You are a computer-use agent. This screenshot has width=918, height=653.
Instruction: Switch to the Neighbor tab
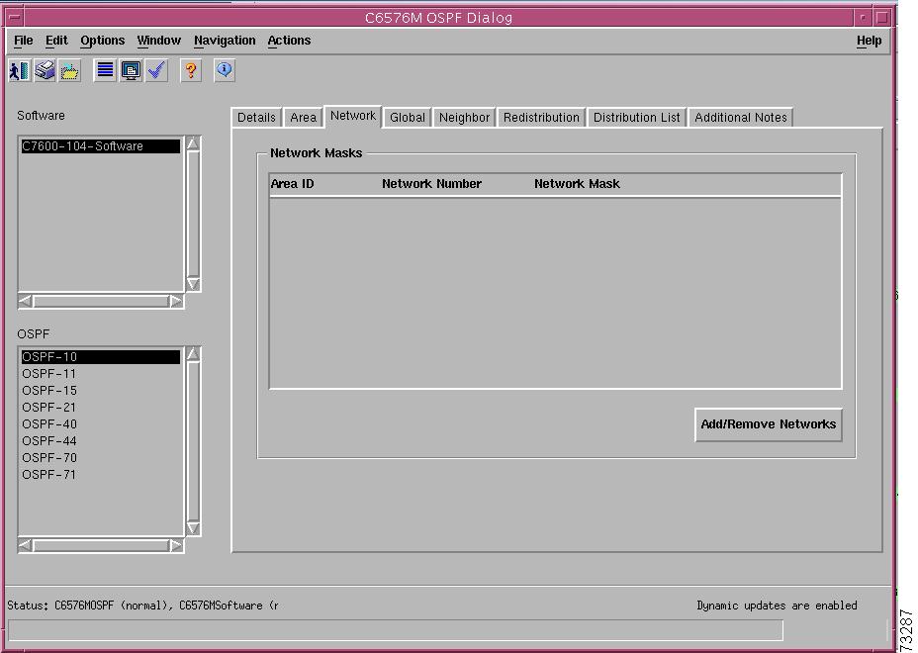coord(464,117)
